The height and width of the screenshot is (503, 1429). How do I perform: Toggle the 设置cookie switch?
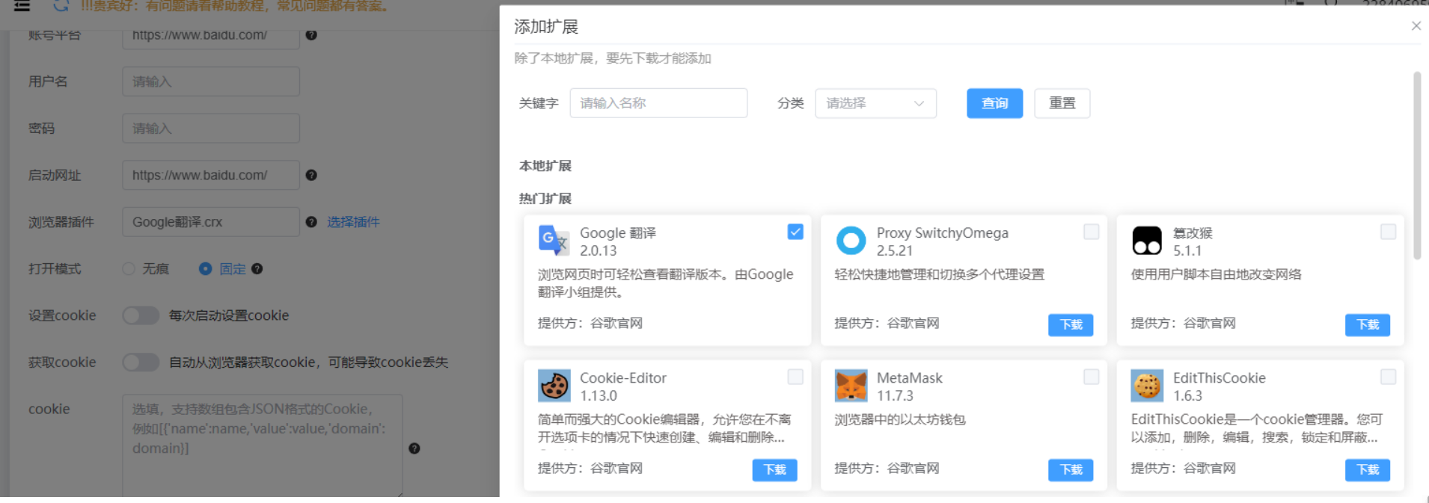(x=141, y=315)
